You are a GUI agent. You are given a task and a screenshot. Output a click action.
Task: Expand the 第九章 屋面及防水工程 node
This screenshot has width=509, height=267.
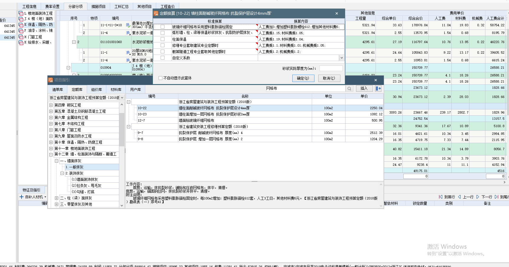[51, 136]
